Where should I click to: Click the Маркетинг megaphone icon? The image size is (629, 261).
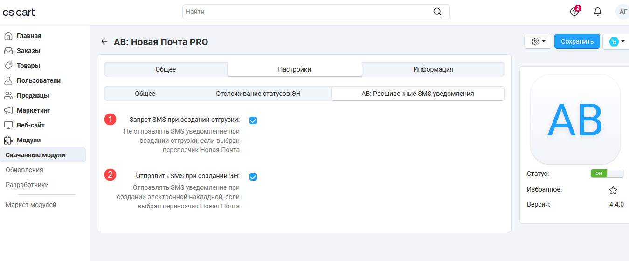tap(8, 110)
